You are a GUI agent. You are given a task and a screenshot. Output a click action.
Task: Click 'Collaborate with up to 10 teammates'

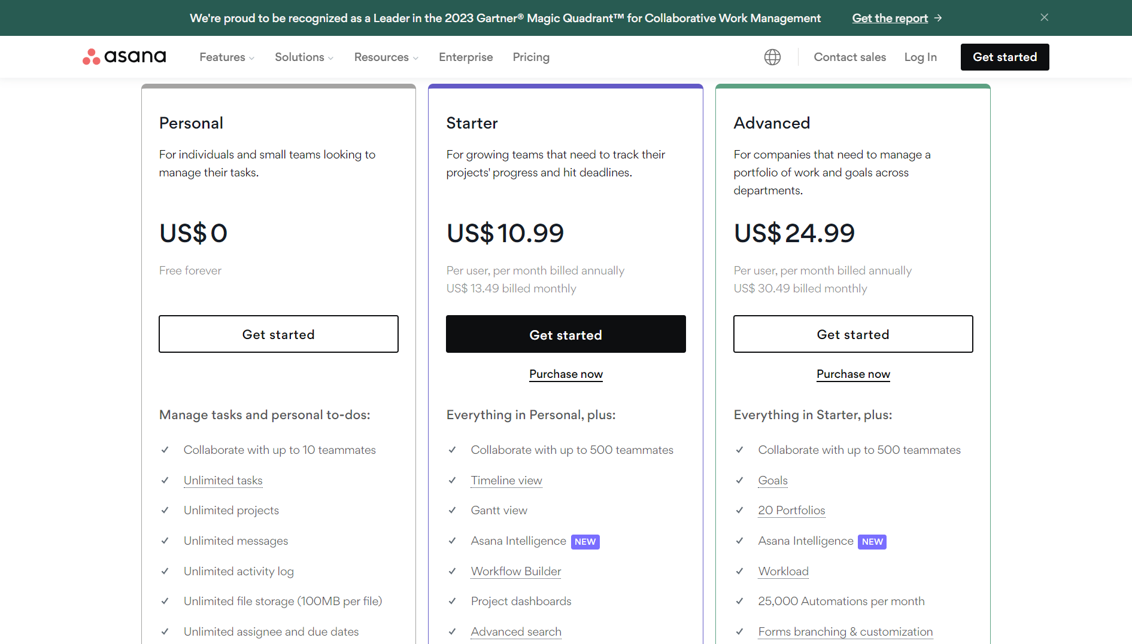pos(280,450)
